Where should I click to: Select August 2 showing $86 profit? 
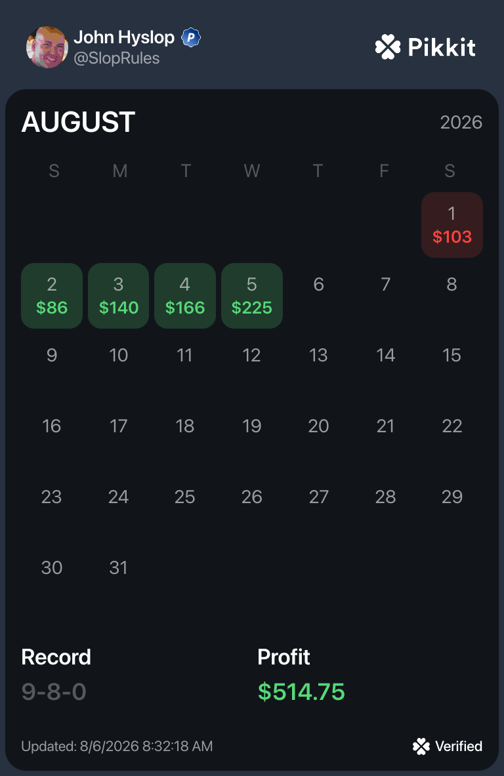(52, 295)
